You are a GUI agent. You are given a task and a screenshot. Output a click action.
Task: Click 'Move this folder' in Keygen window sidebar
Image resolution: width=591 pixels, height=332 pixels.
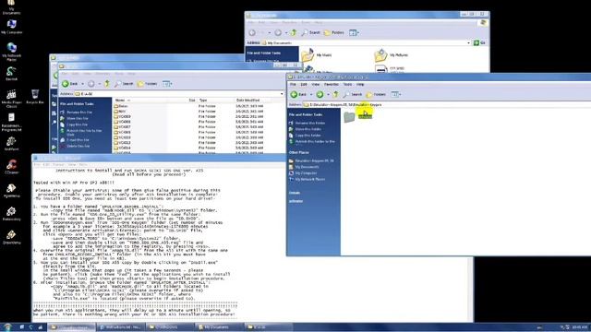306,129
